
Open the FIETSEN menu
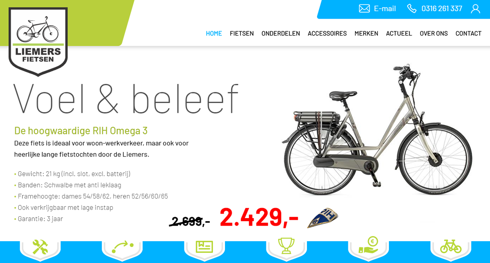pyautogui.click(x=241, y=33)
